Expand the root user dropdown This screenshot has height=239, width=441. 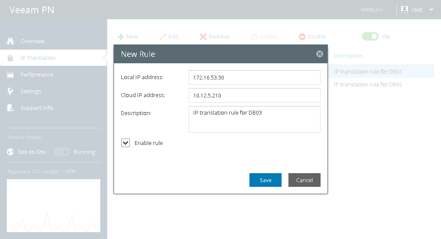click(x=431, y=9)
